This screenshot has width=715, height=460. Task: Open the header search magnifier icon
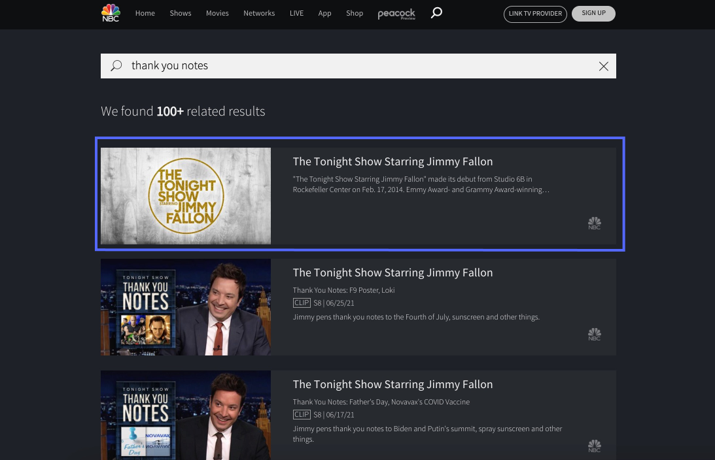(x=436, y=13)
